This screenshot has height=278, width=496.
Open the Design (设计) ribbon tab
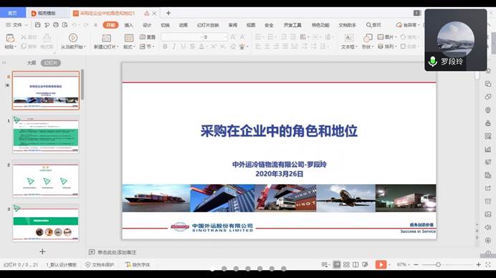pos(147,25)
